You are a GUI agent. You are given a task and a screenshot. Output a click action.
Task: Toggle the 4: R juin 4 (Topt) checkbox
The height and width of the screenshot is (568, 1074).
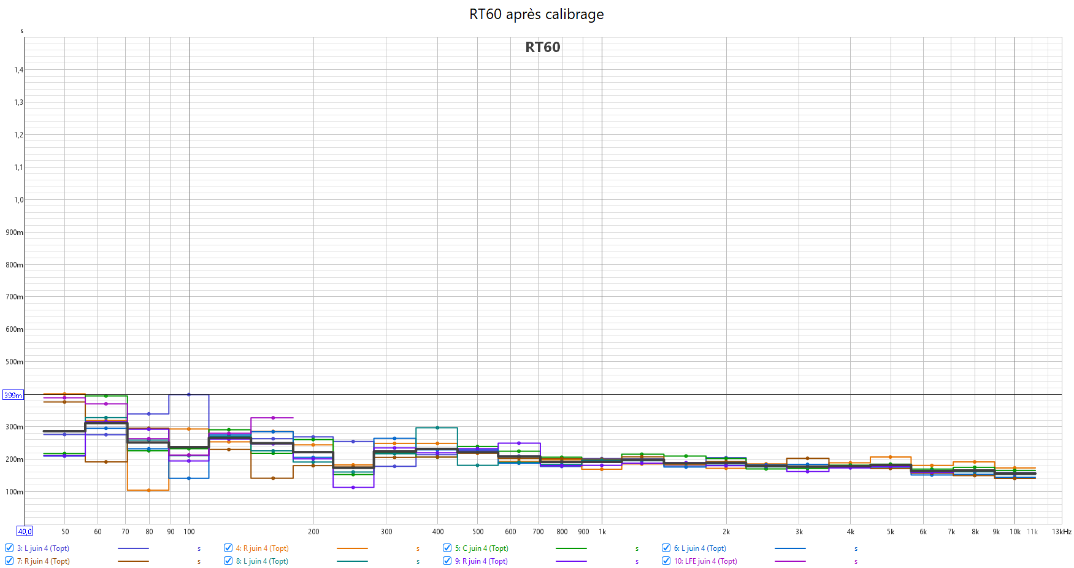point(228,548)
